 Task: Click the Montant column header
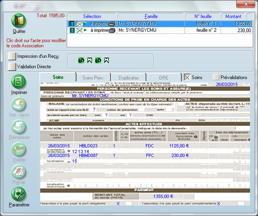point(233,17)
